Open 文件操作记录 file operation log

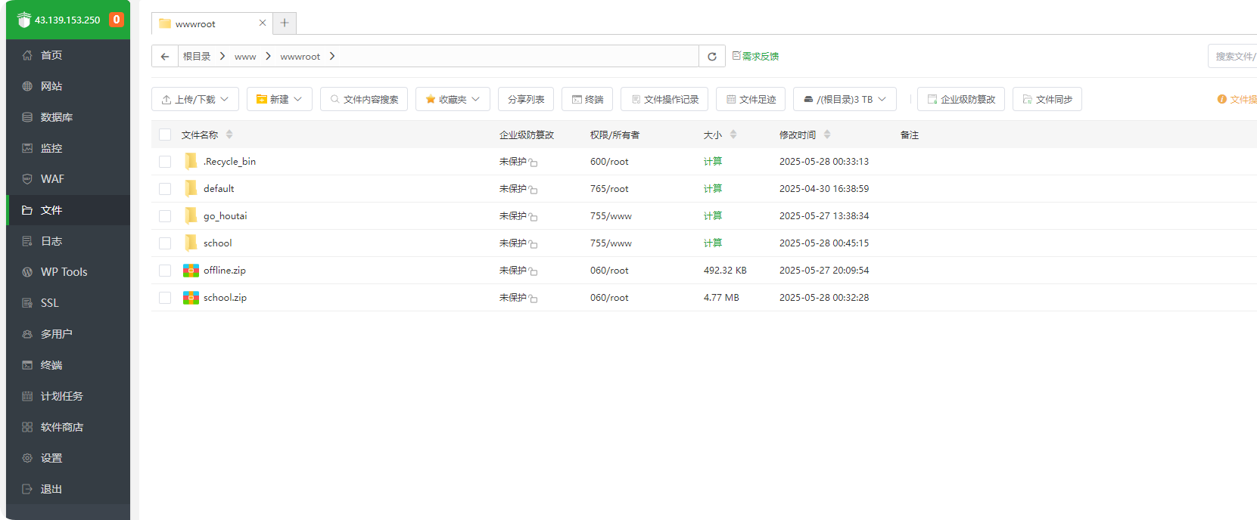pyautogui.click(x=664, y=99)
